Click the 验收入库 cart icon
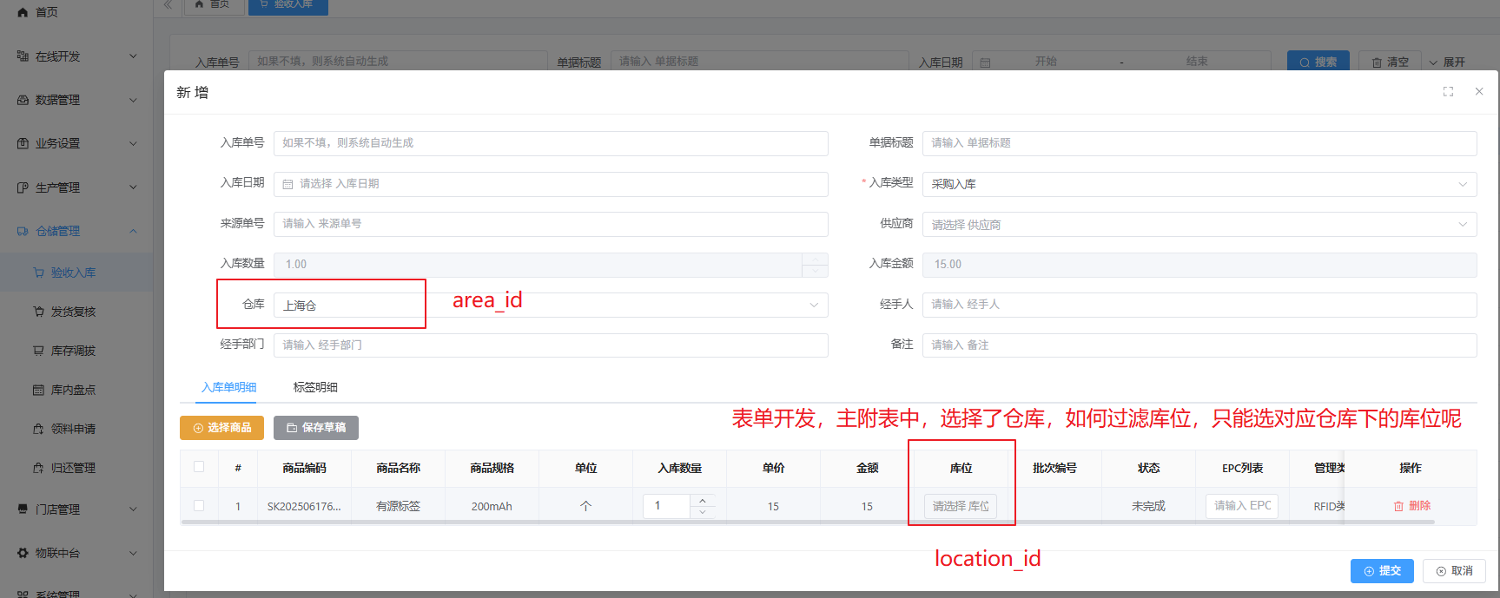Image resolution: width=1500 pixels, height=598 pixels. (38, 273)
